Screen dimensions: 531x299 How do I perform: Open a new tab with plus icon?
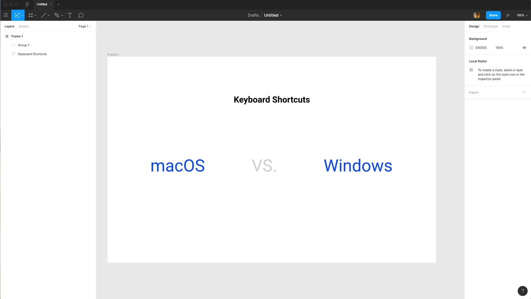(58, 4)
